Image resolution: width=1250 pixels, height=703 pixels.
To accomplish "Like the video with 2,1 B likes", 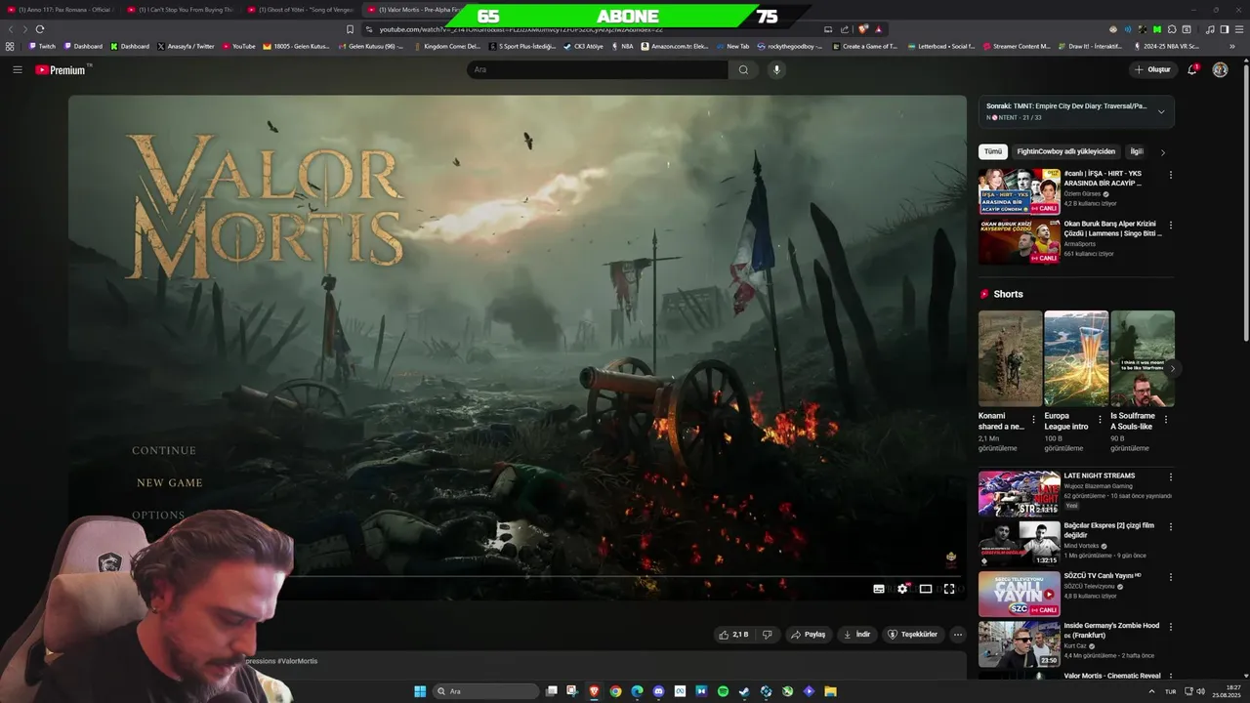I will pos(733,634).
